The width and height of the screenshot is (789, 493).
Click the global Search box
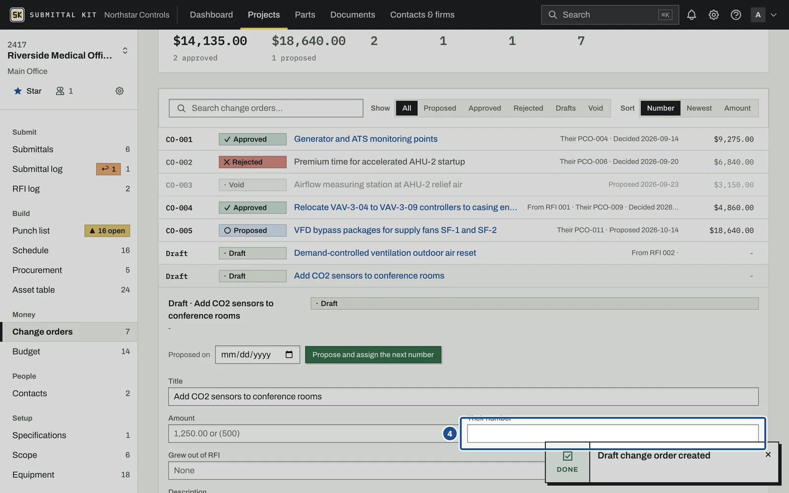pyautogui.click(x=610, y=15)
